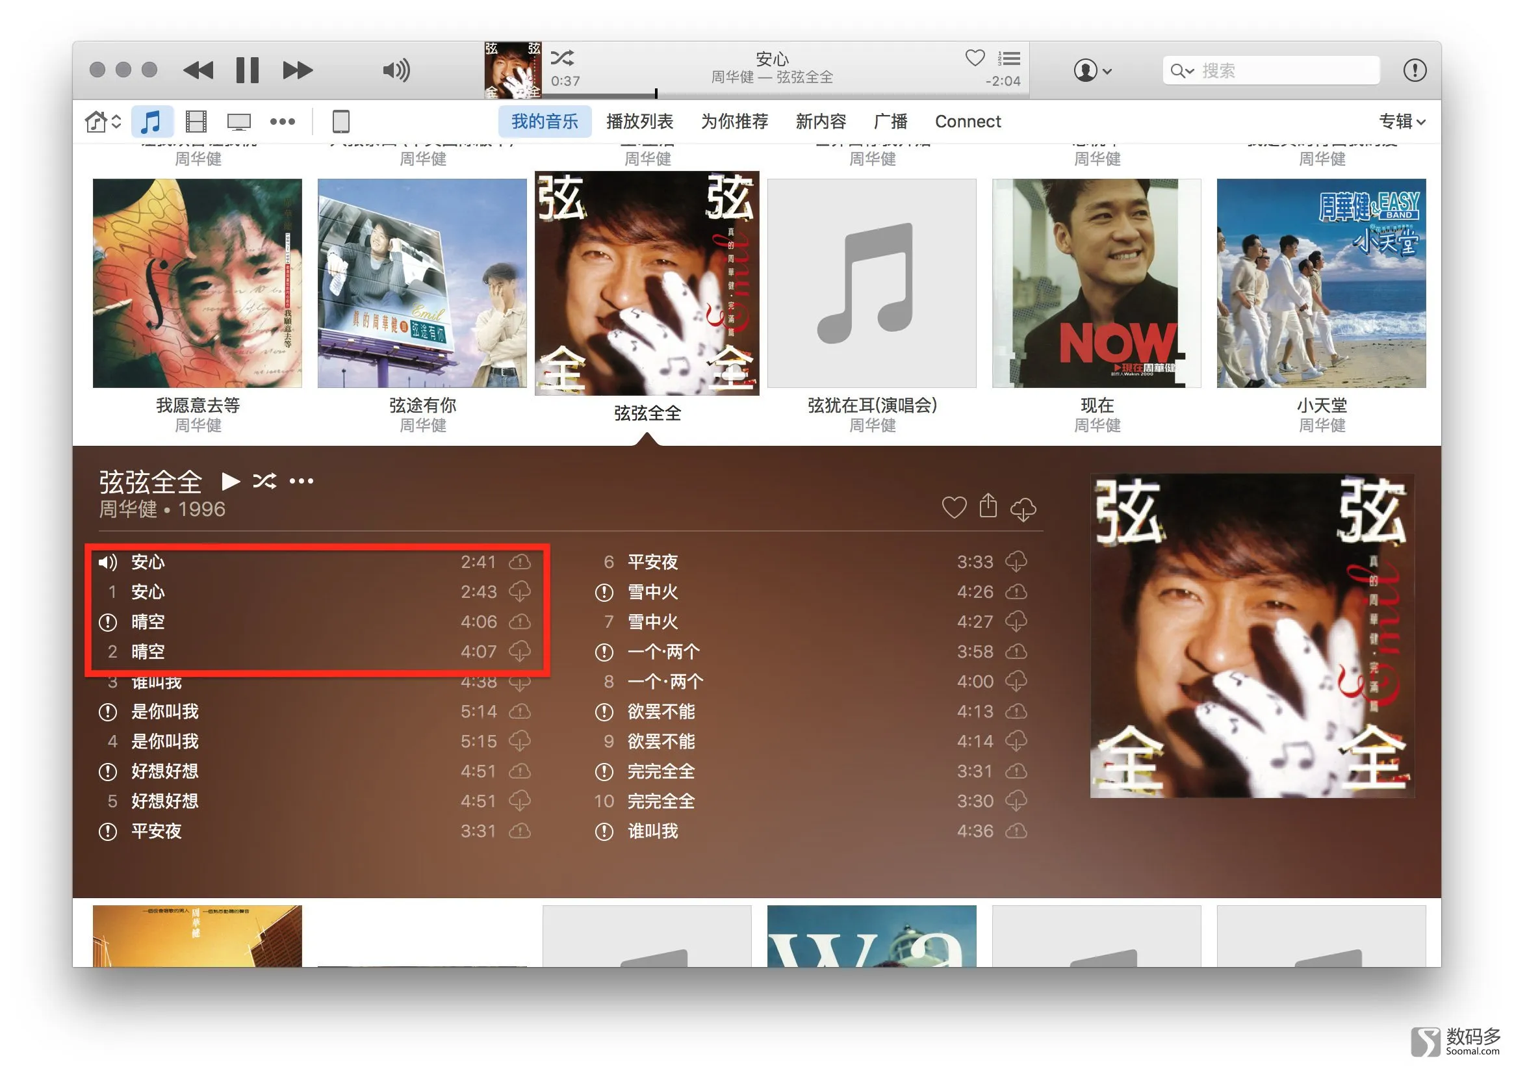The height and width of the screenshot is (1071, 1514).
Task: Open the 广播 tab
Action: [890, 122]
